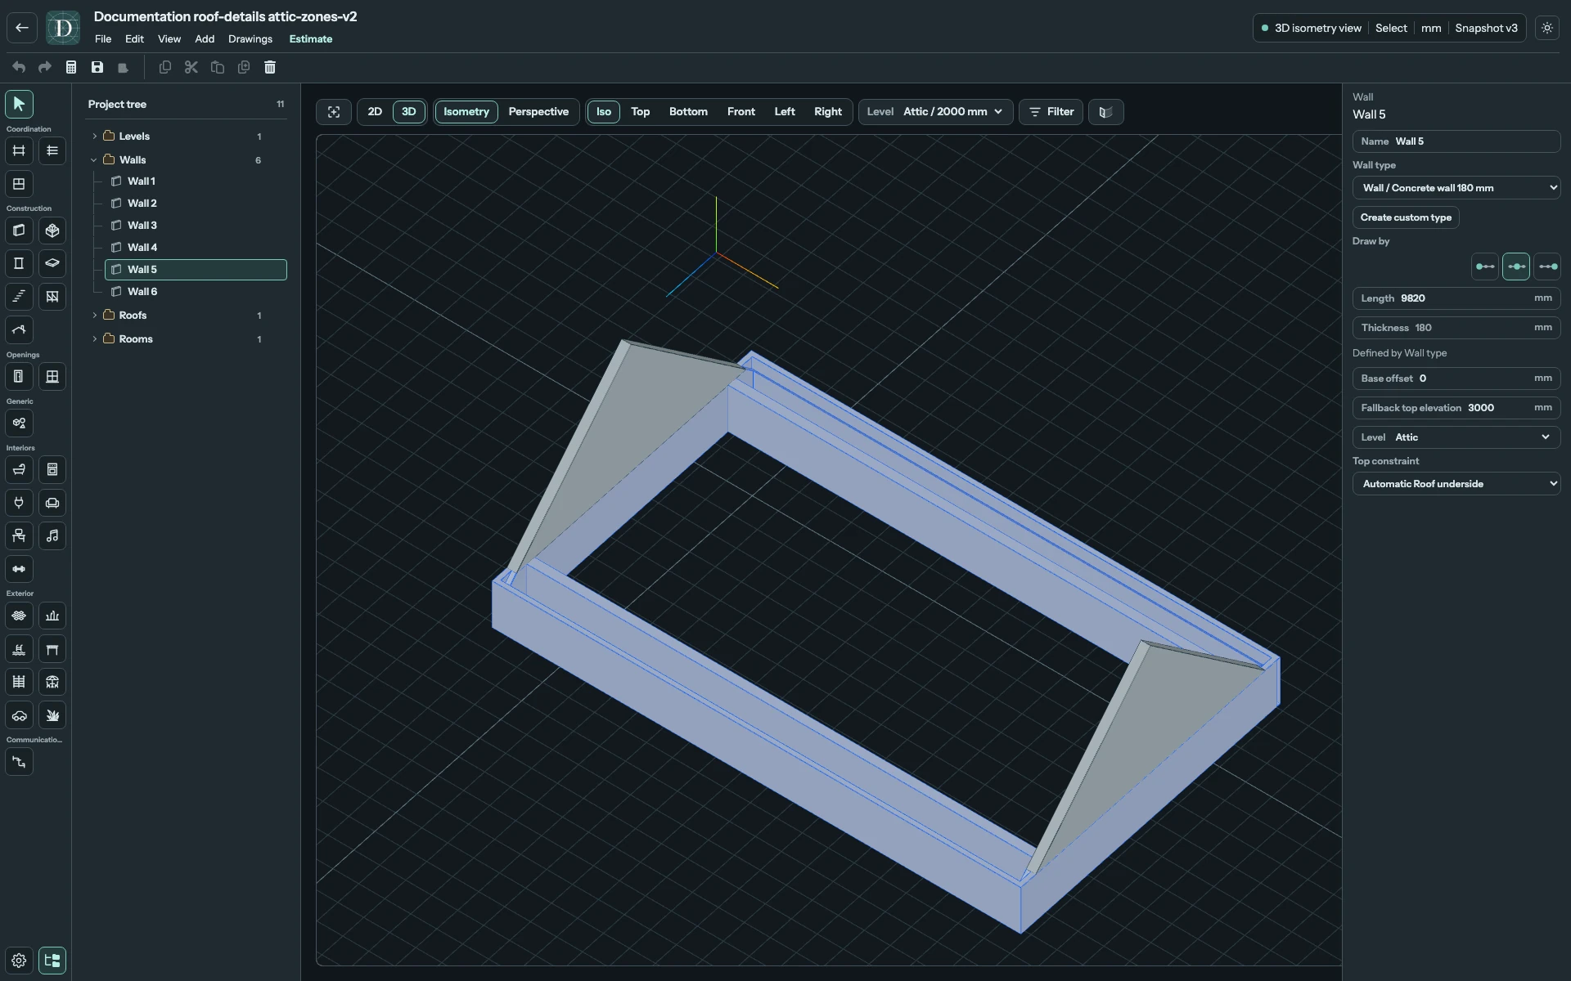Image resolution: width=1571 pixels, height=981 pixels.
Task: Select the sofa furniture tool
Action: tap(52, 503)
